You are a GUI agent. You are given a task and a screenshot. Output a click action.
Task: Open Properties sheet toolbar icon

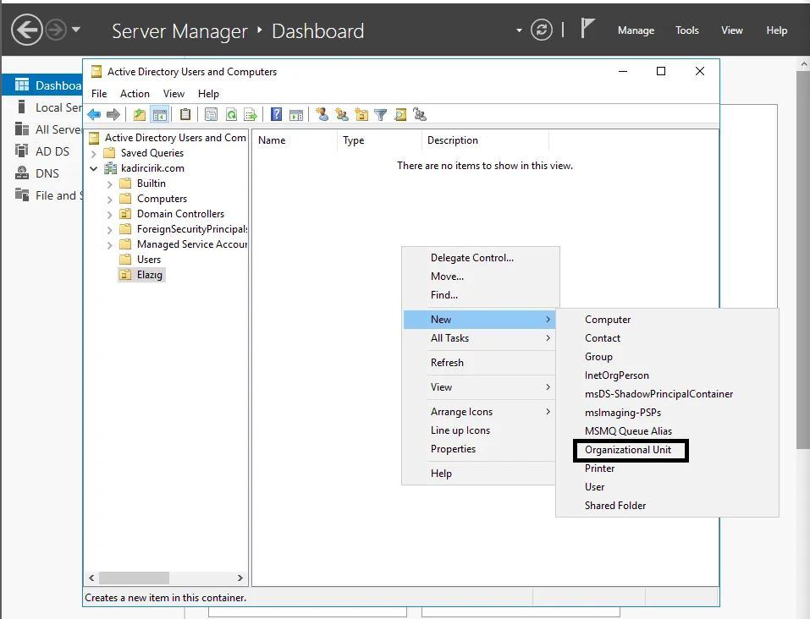(211, 115)
